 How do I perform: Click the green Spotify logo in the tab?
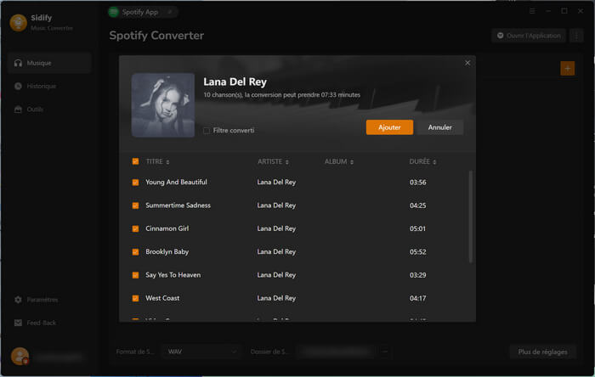click(113, 12)
